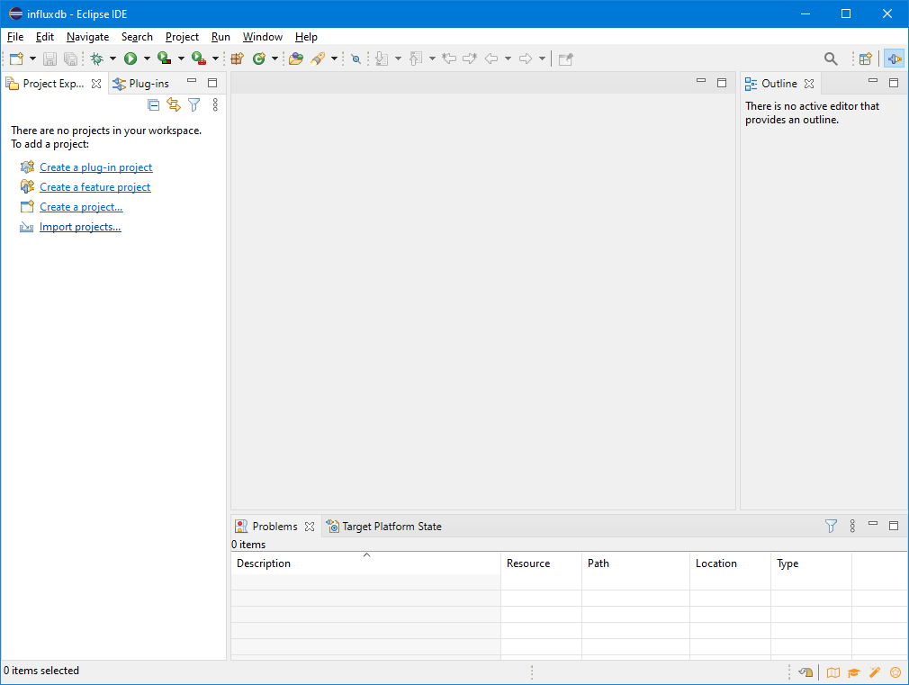Screen dimensions: 909x685
Task: Open the Problems view filter icon
Action: (831, 526)
